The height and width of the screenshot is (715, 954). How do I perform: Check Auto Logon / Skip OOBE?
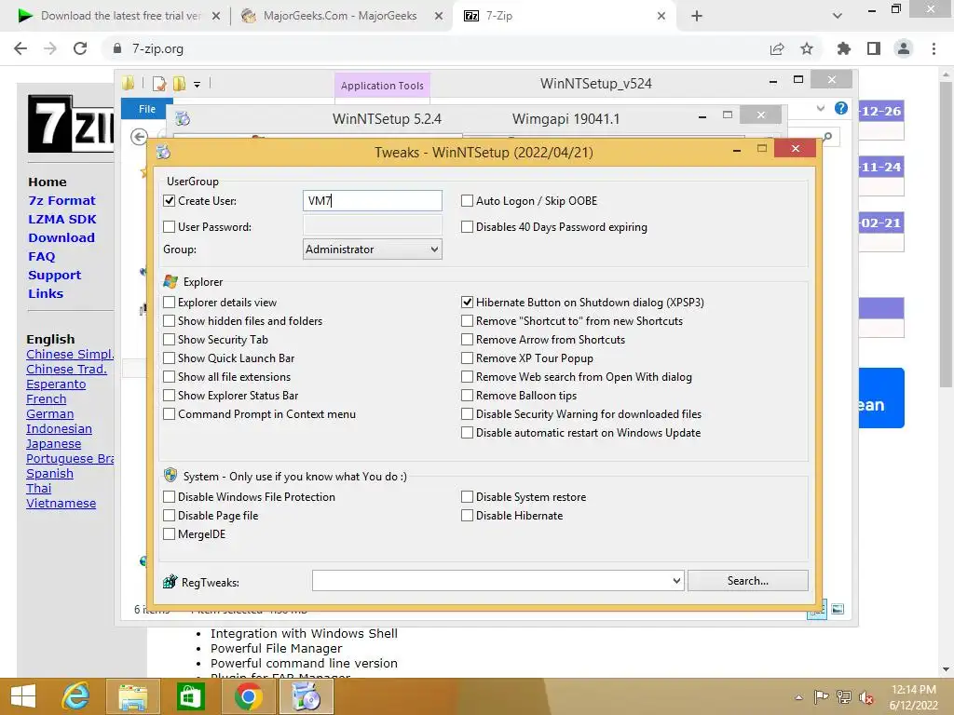point(468,201)
